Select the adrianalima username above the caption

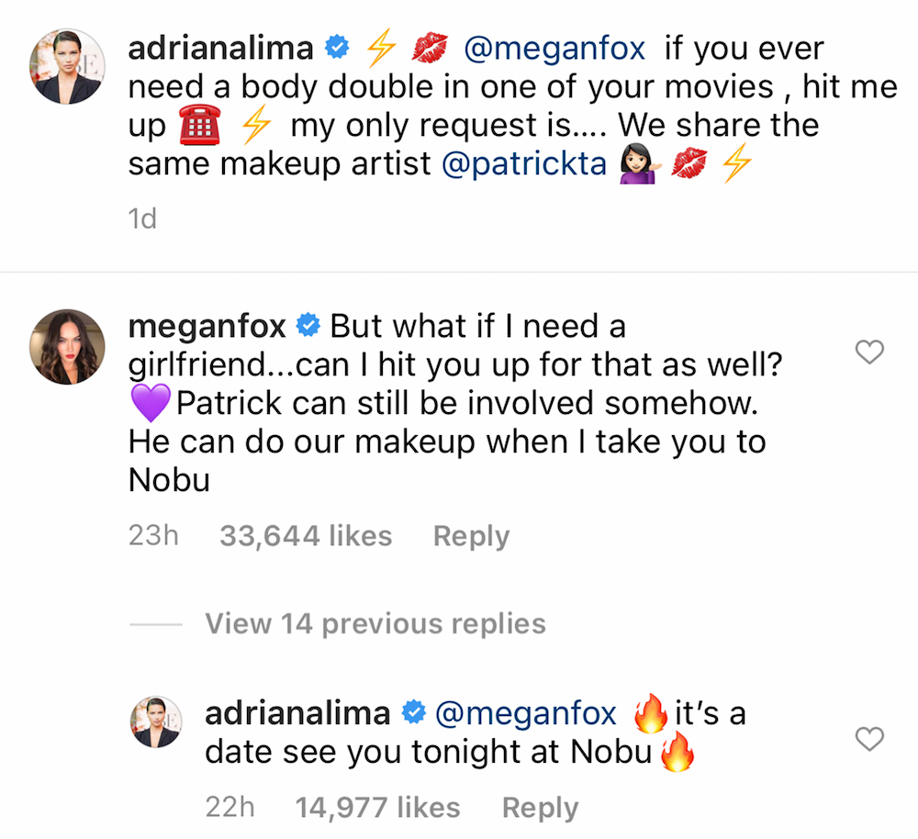(220, 47)
